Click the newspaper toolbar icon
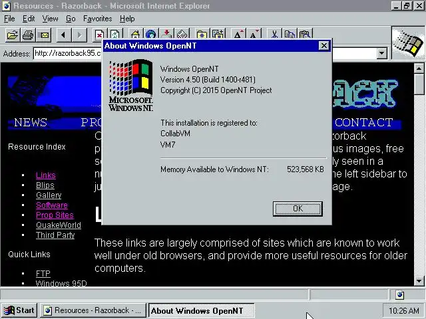Viewport: 426px width, 319px height. (x=182, y=34)
